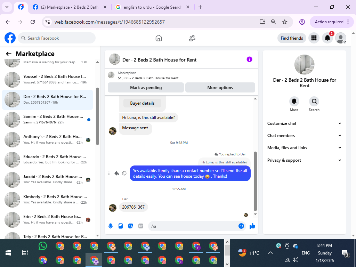Expand Chat members section
356x267 pixels.
pyautogui.click(x=304, y=136)
